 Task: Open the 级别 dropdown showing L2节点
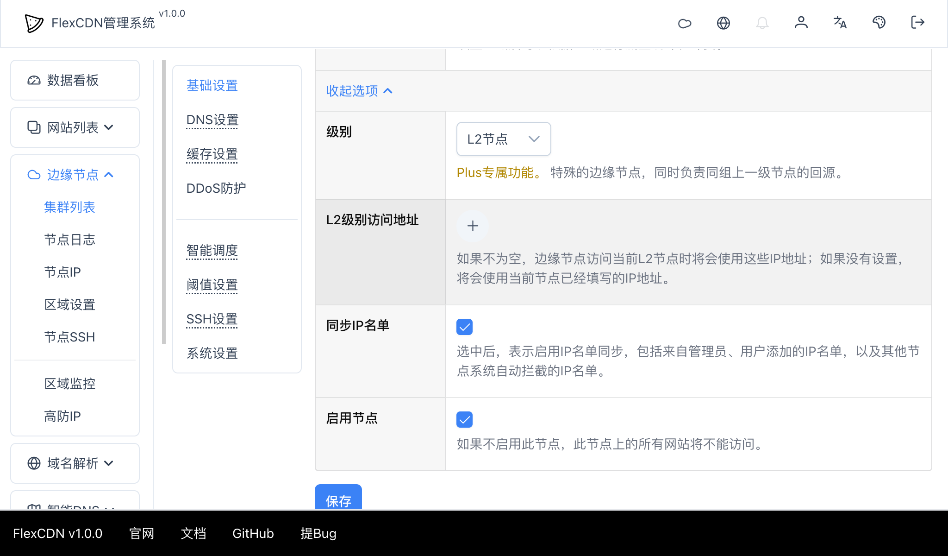coord(503,139)
